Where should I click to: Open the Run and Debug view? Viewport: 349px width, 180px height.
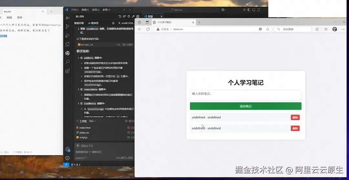click(68, 35)
